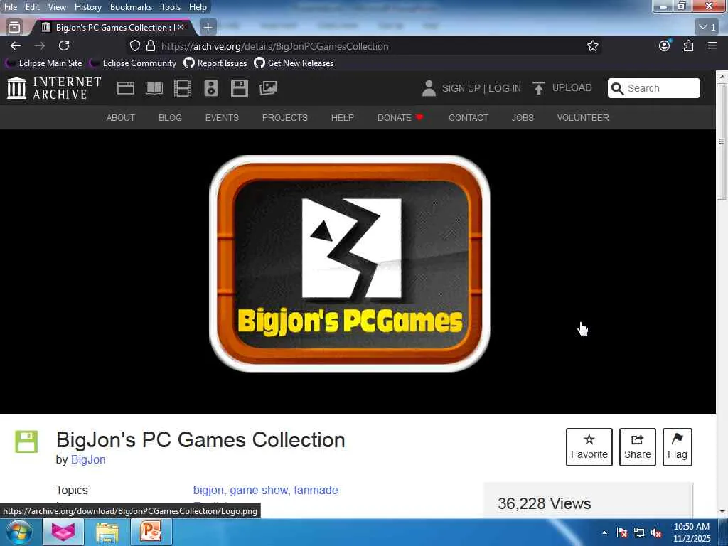The width and height of the screenshot is (728, 546).
Task: Click LOG IN link
Action: [x=505, y=88]
